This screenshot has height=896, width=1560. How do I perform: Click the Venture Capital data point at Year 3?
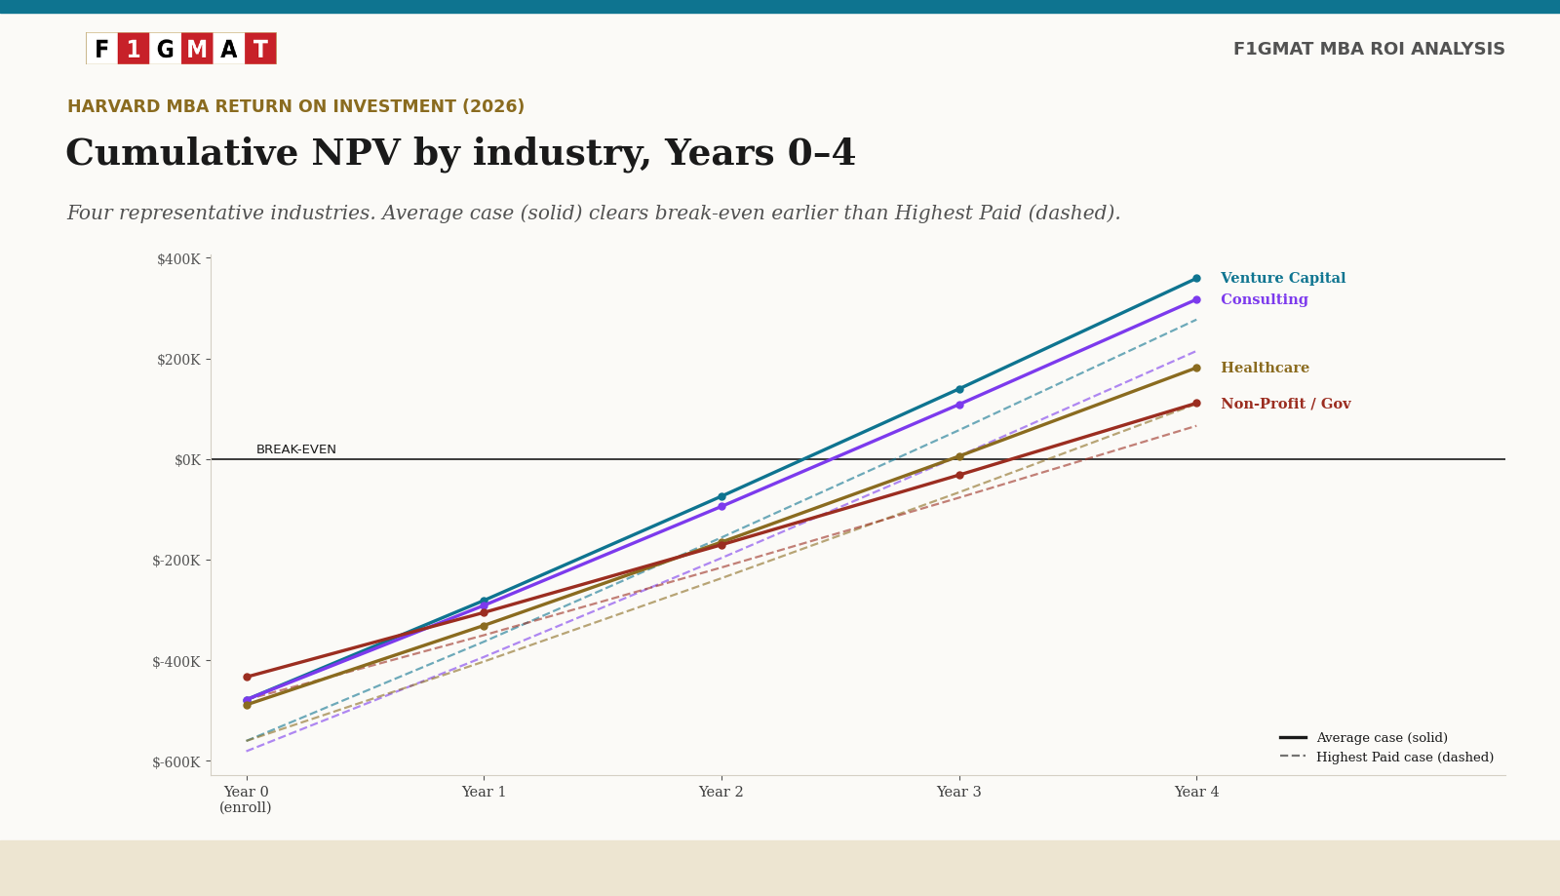coord(959,389)
